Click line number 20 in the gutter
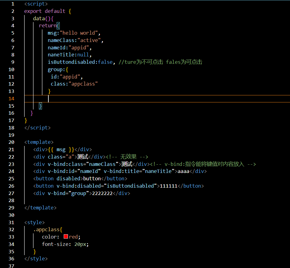This screenshot has height=268, width=290. coord(11,142)
